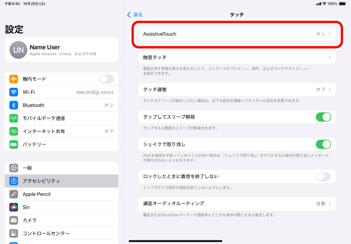This screenshot has width=351, height=244.
Task: Open Wi-Fi settings row
Action: click(x=61, y=92)
